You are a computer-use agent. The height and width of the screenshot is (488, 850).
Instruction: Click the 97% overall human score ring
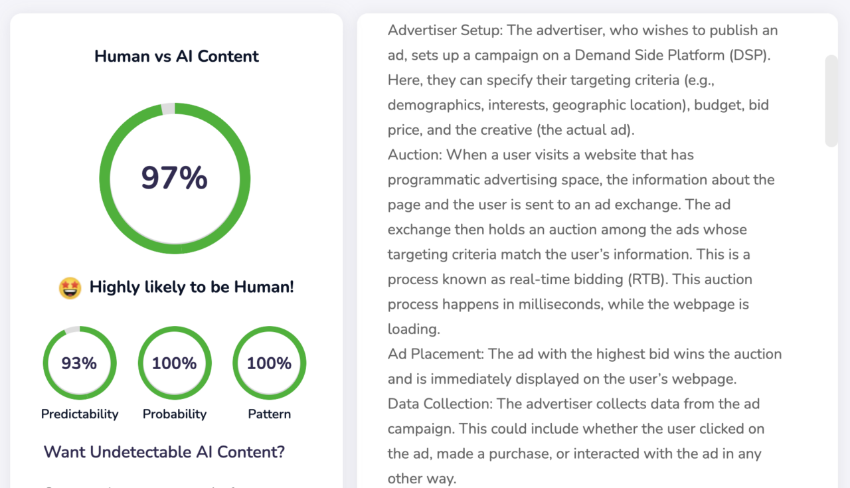[175, 178]
